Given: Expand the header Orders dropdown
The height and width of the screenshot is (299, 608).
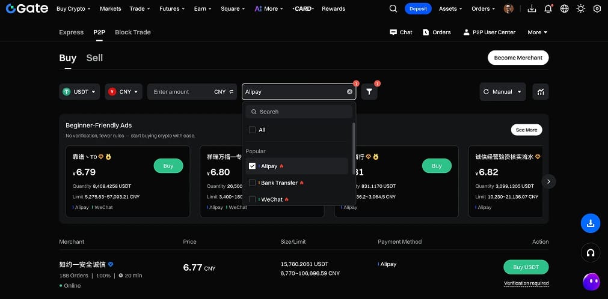Looking at the screenshot, I should (x=483, y=8).
